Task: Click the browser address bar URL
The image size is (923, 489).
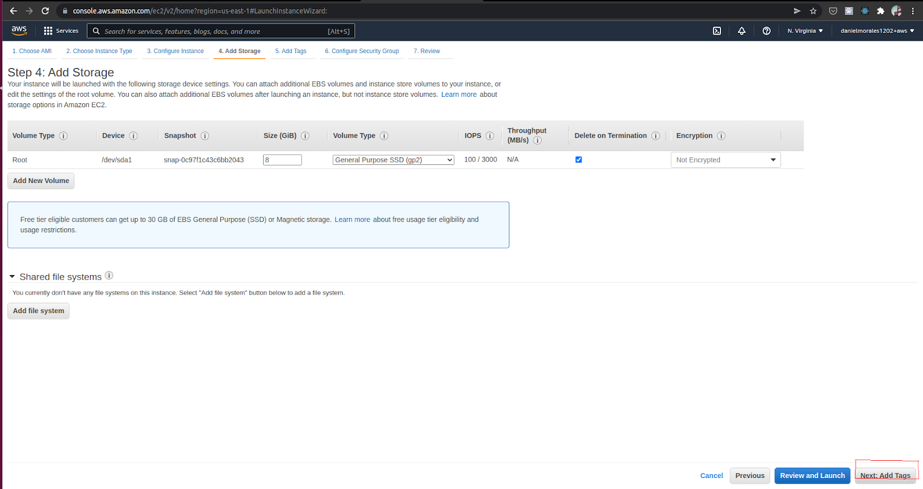Action: 200,11
